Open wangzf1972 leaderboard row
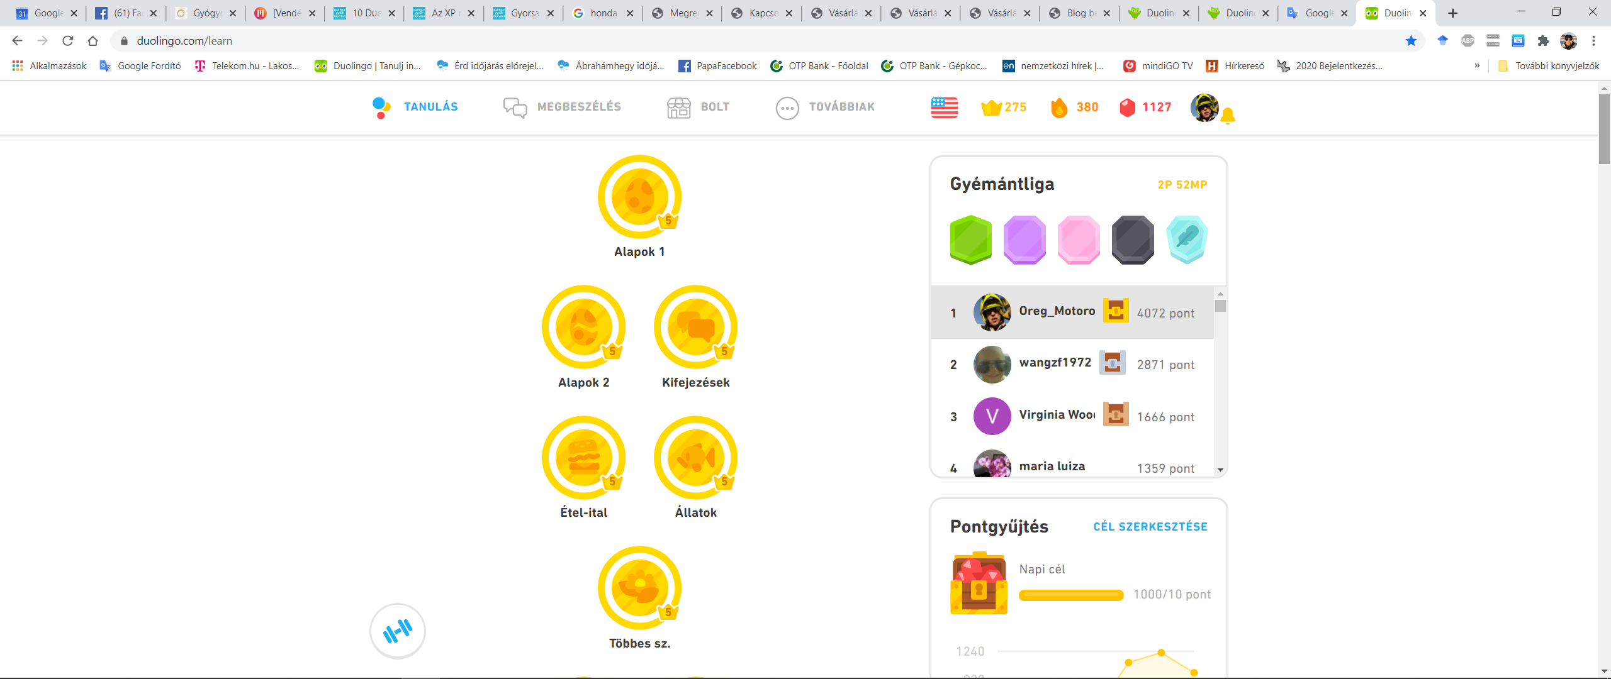The width and height of the screenshot is (1611, 679). pos(1072,365)
